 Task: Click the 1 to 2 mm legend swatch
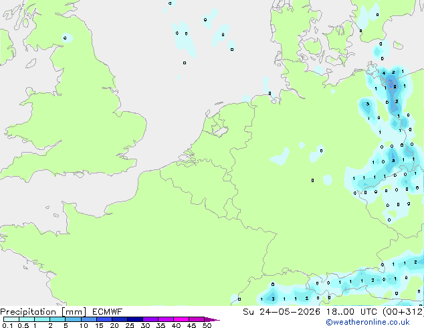tap(42, 319)
